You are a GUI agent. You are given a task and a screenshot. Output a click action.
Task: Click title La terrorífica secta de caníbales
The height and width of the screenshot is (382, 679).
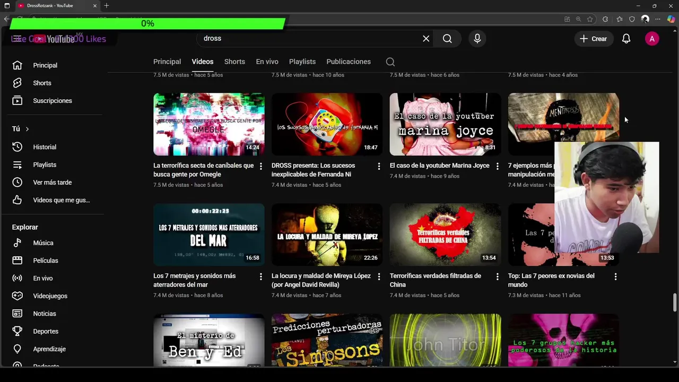(x=204, y=170)
